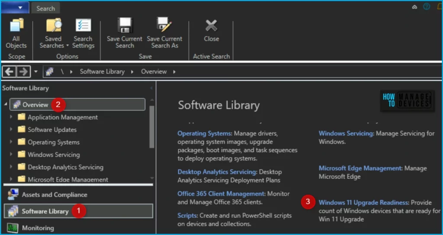The image size is (443, 235).
Task: Open the Microsoft Edge Management link
Action: [360, 168]
